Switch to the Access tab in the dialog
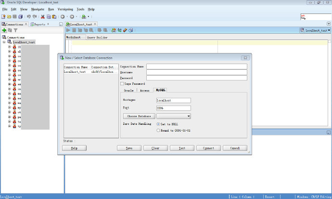 point(145,90)
